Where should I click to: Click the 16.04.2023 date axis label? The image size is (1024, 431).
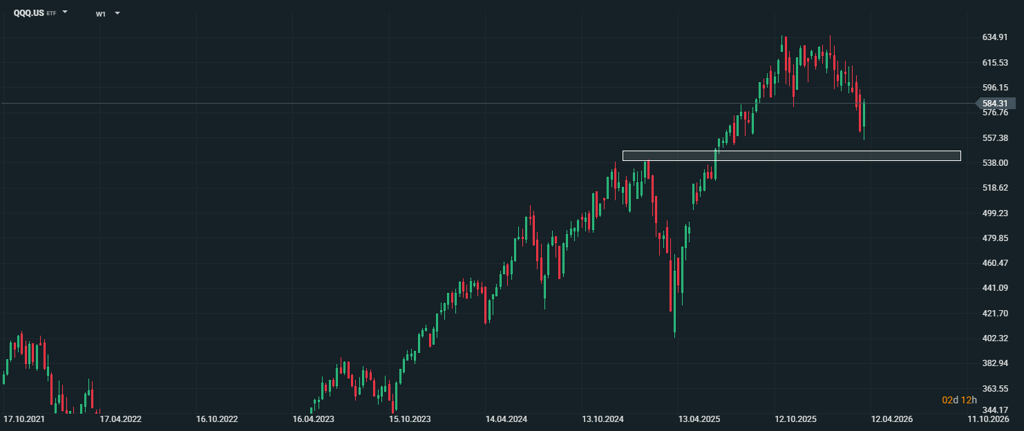[x=314, y=419]
